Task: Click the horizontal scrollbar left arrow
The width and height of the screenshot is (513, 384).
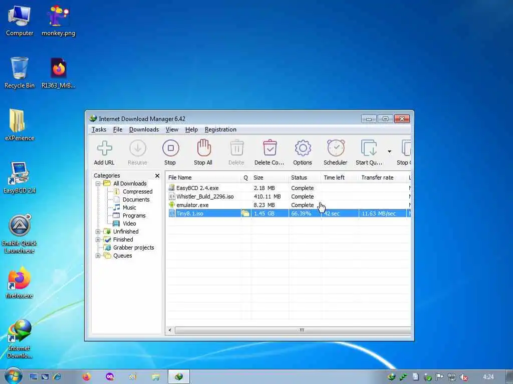Action: click(x=170, y=330)
